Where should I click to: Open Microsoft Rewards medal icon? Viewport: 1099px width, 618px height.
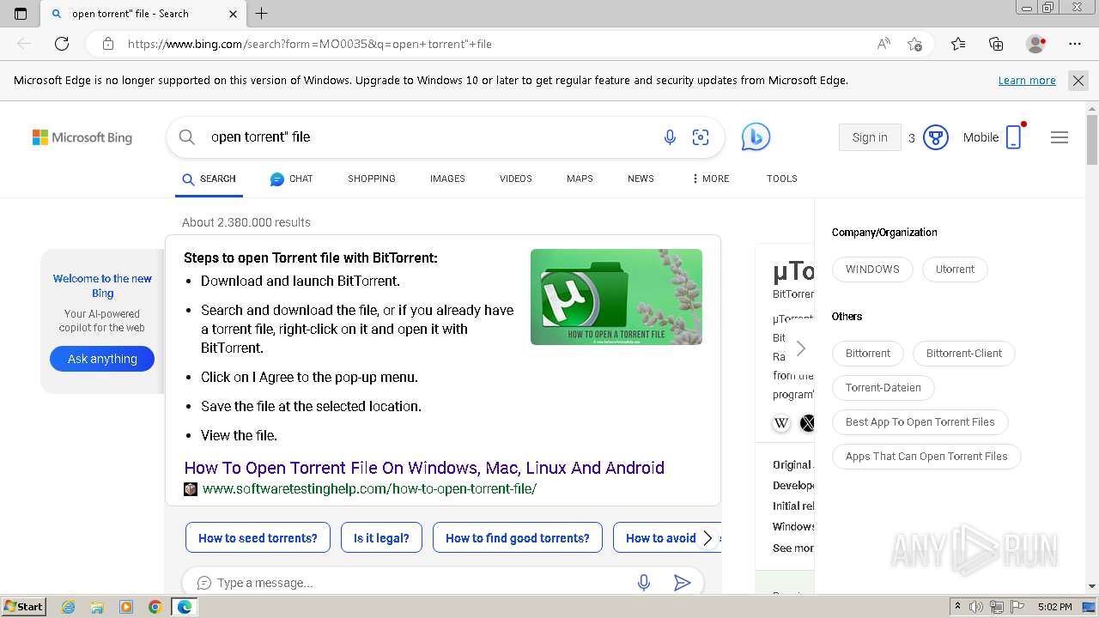[935, 137]
